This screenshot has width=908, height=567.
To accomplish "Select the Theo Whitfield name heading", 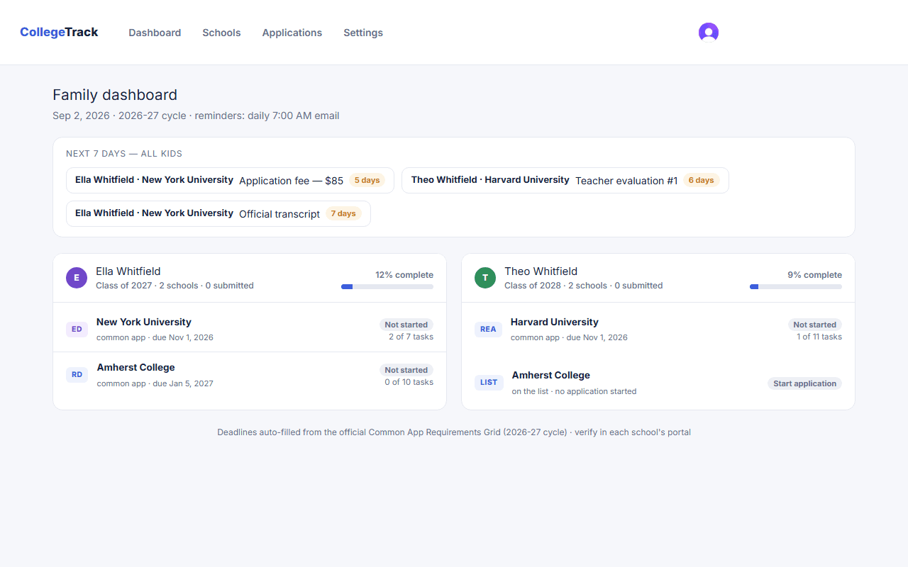I will pyautogui.click(x=541, y=271).
